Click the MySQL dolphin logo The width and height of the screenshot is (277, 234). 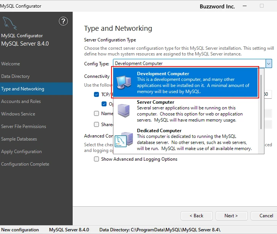[10, 23]
